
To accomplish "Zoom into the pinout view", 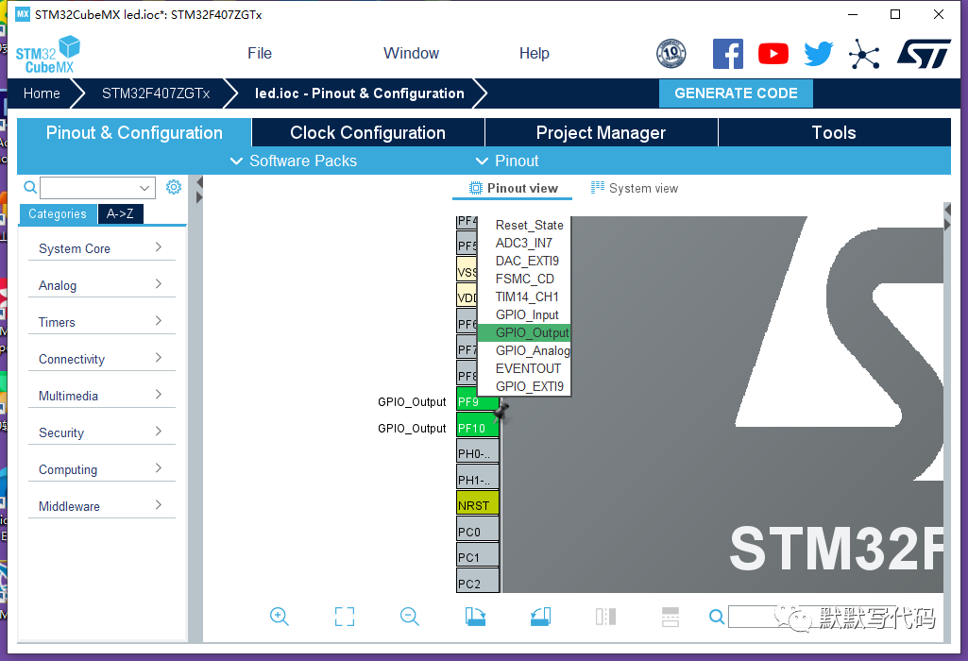I will pos(280,617).
